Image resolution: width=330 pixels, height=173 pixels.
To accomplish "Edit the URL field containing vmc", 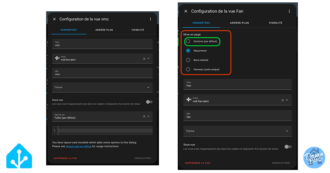I will [102, 73].
